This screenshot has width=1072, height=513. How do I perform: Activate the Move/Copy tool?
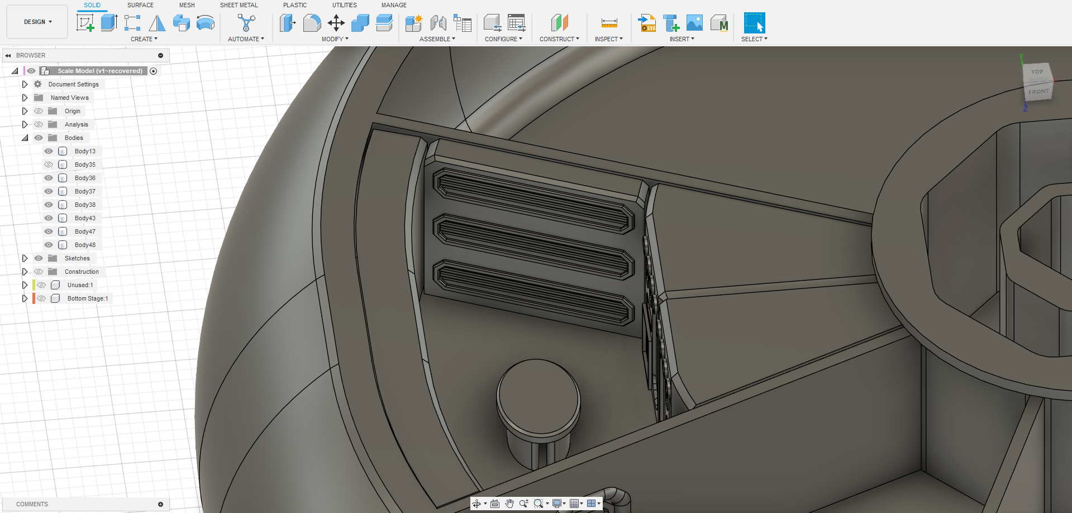pos(336,23)
